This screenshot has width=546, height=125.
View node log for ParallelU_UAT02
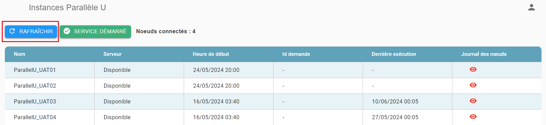pyautogui.click(x=473, y=85)
